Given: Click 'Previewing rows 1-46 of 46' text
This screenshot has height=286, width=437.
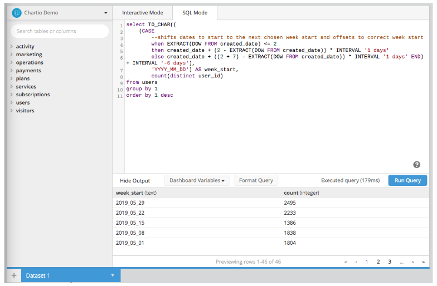Looking at the screenshot, I should click(249, 262).
